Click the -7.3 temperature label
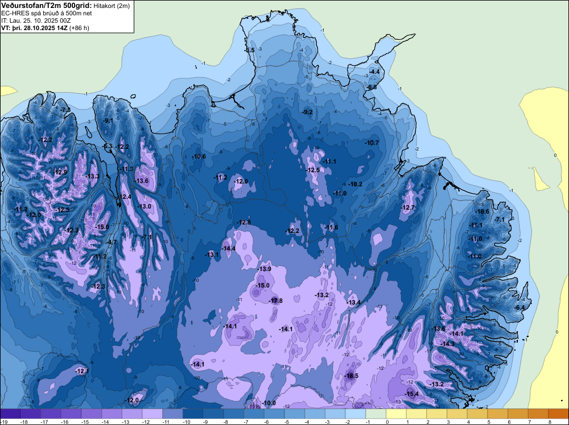Viewport: 569px width, 425px height. tap(65, 110)
